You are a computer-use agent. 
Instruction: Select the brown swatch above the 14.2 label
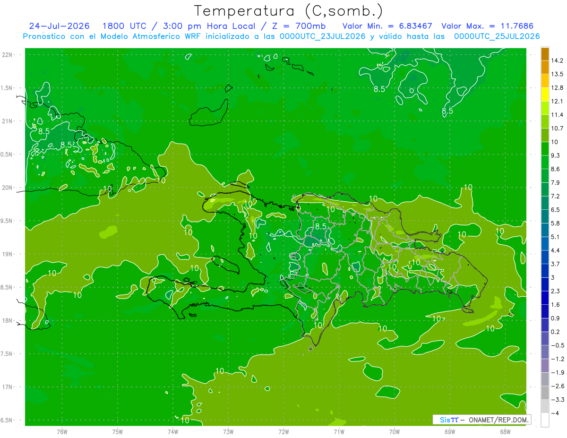point(545,54)
